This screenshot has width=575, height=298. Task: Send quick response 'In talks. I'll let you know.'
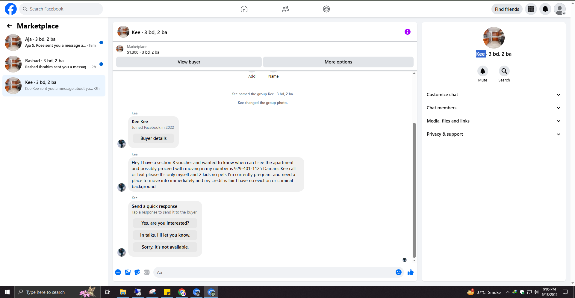coord(165,235)
